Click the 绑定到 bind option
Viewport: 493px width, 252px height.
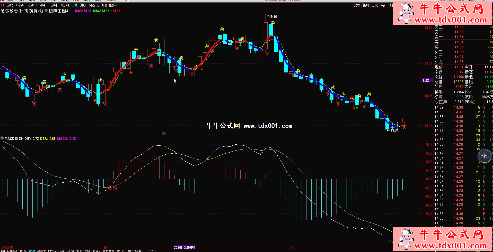[53, 251]
